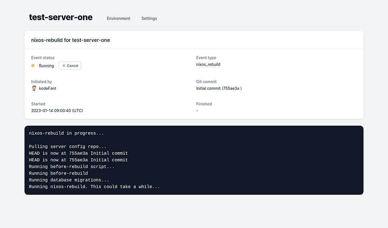Open the Environment tab
Image resolution: width=388 pixels, height=228 pixels.
coord(119,19)
